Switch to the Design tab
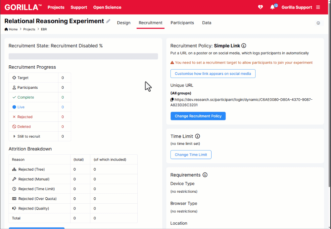 [124, 23]
